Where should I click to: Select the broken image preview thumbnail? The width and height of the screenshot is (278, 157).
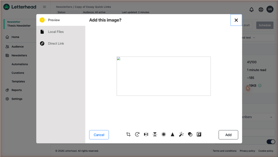[163, 76]
